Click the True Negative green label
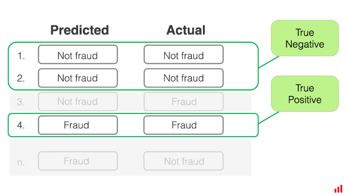346x195 pixels. click(x=305, y=39)
